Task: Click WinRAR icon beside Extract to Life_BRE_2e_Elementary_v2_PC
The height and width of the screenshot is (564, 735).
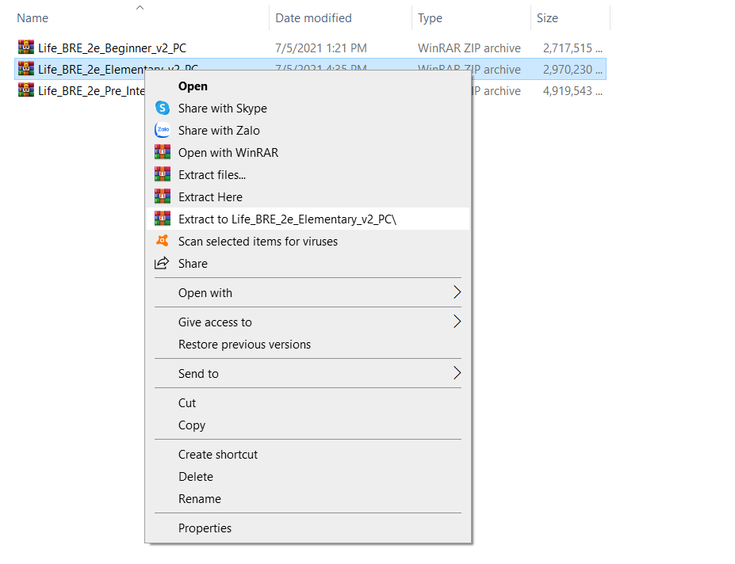Action: coord(163,219)
